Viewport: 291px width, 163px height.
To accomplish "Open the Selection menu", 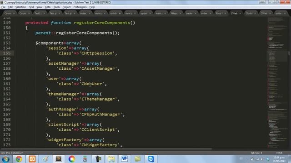I will 20,7.
